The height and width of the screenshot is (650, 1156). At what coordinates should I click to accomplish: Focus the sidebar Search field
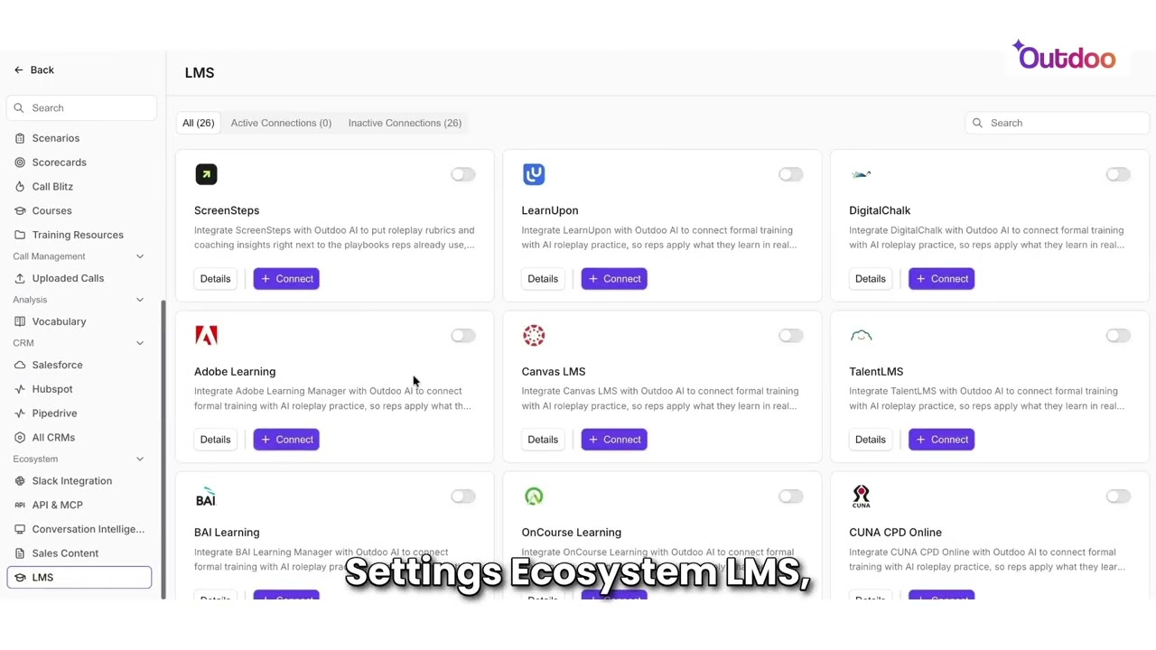pos(81,108)
